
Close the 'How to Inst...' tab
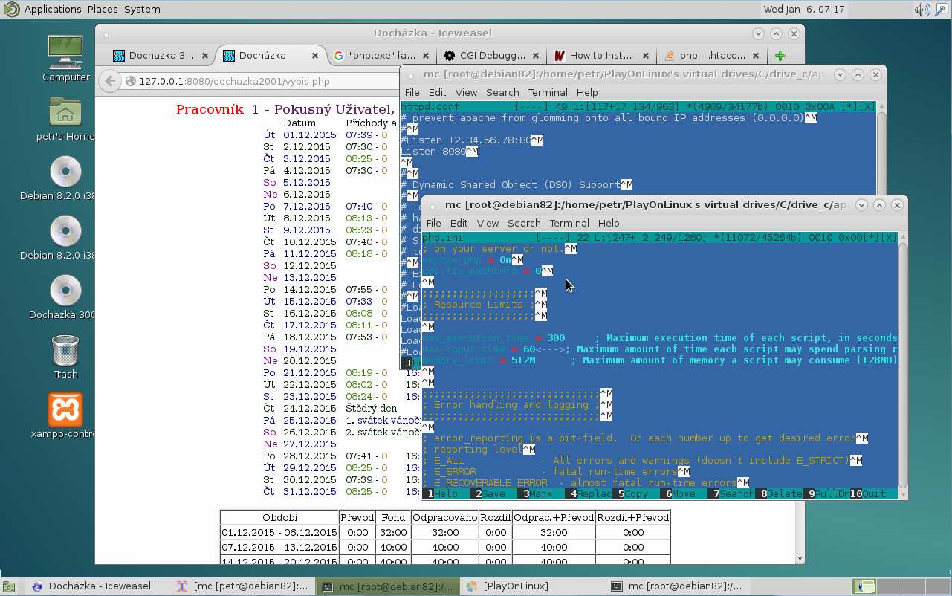pyautogui.click(x=647, y=56)
